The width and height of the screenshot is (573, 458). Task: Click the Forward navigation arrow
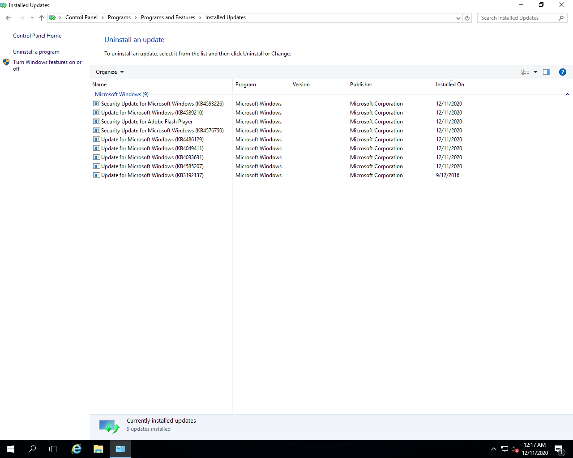21,18
